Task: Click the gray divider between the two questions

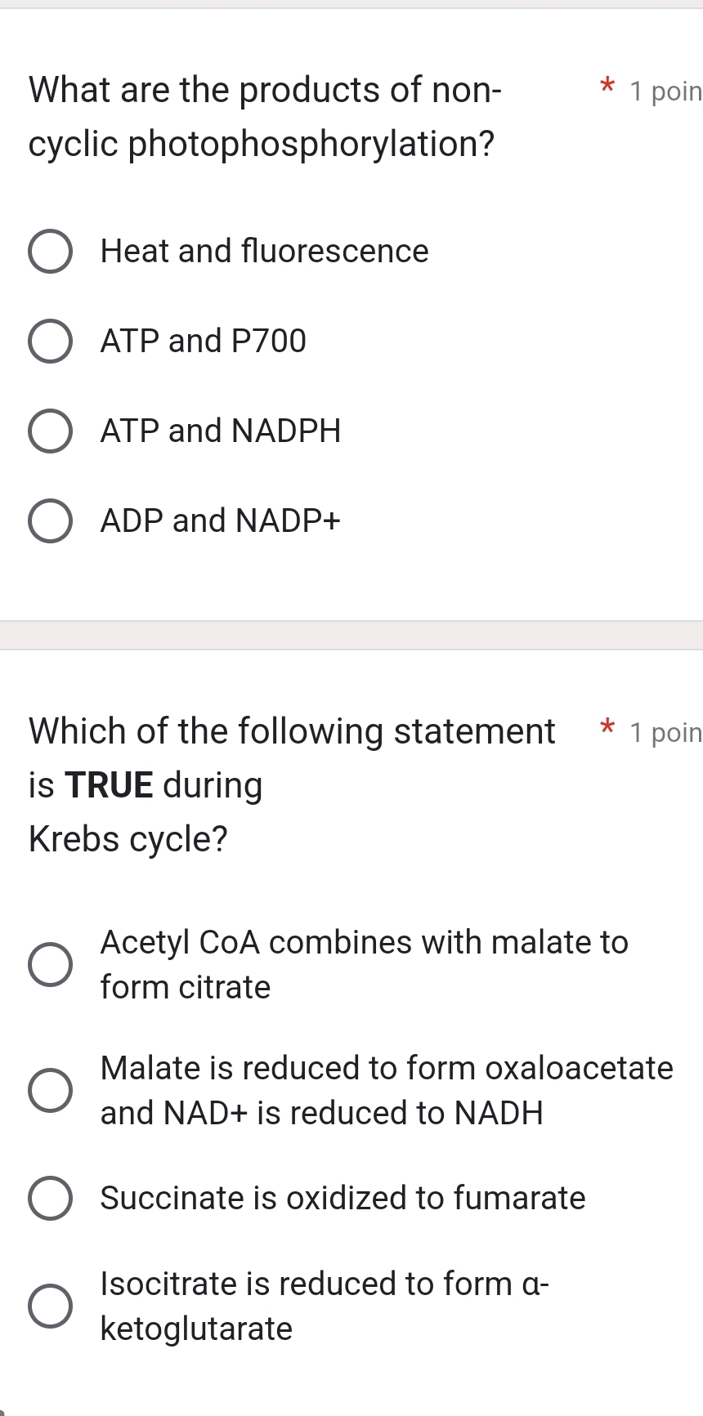Action: pos(351,632)
